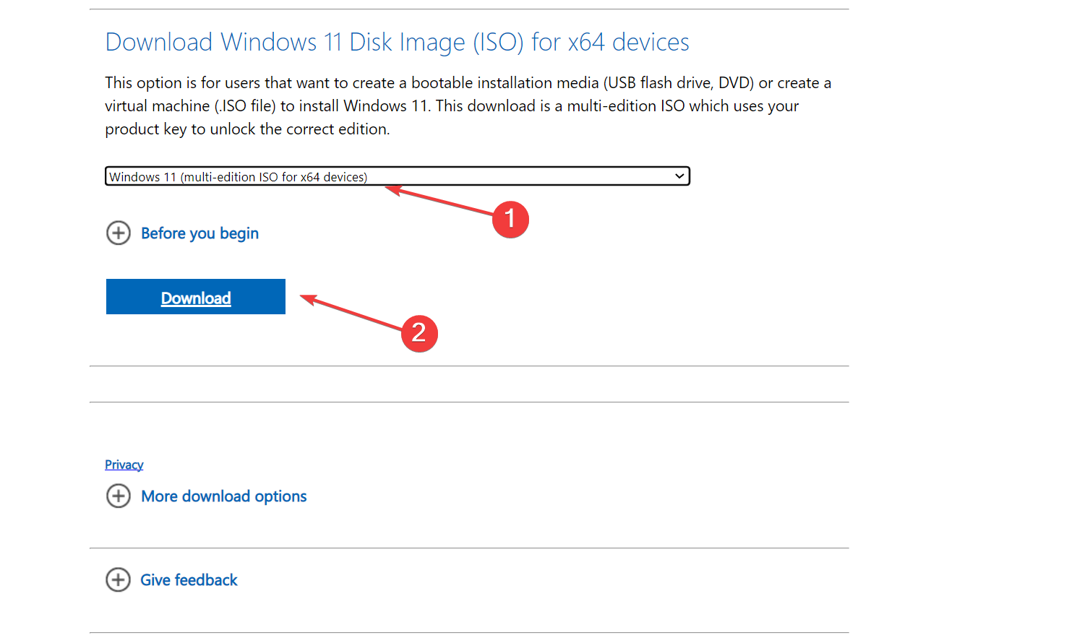Click the Download button

[195, 296]
